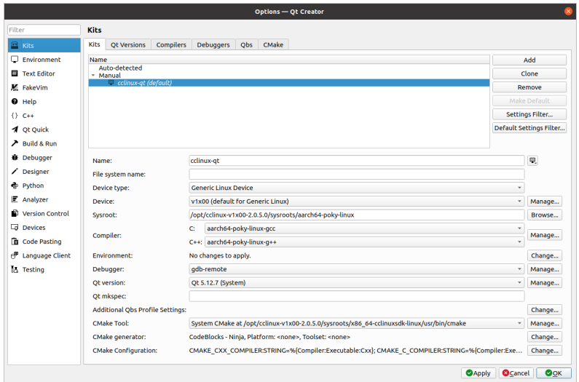
Task: Click the kit icon button beside Name
Action: [x=533, y=161]
